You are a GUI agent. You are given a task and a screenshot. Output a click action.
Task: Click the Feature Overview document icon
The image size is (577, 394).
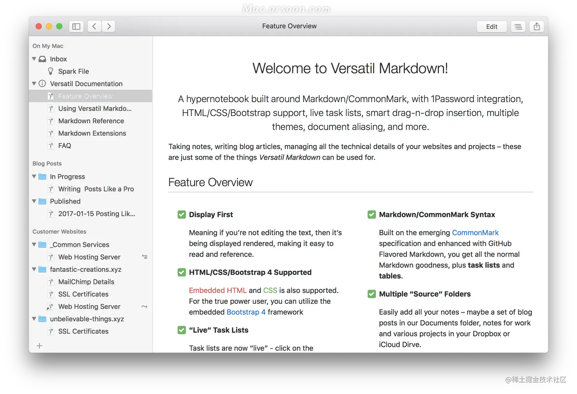click(x=50, y=96)
